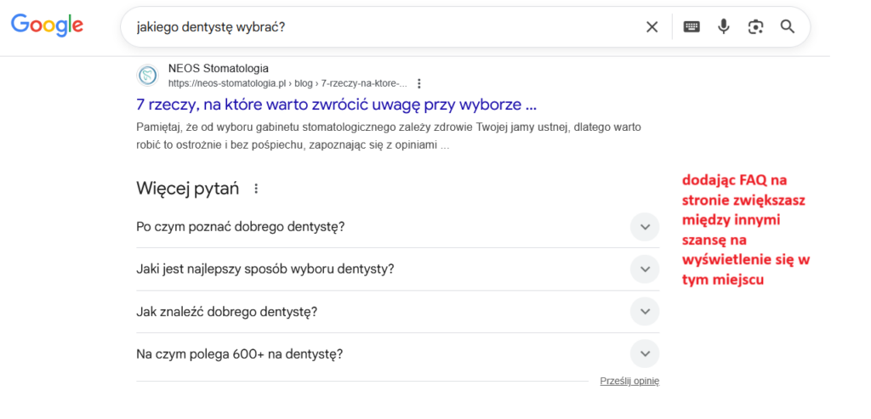Expand 'Jak znaleźć dobrego dentystę?' question

click(645, 312)
